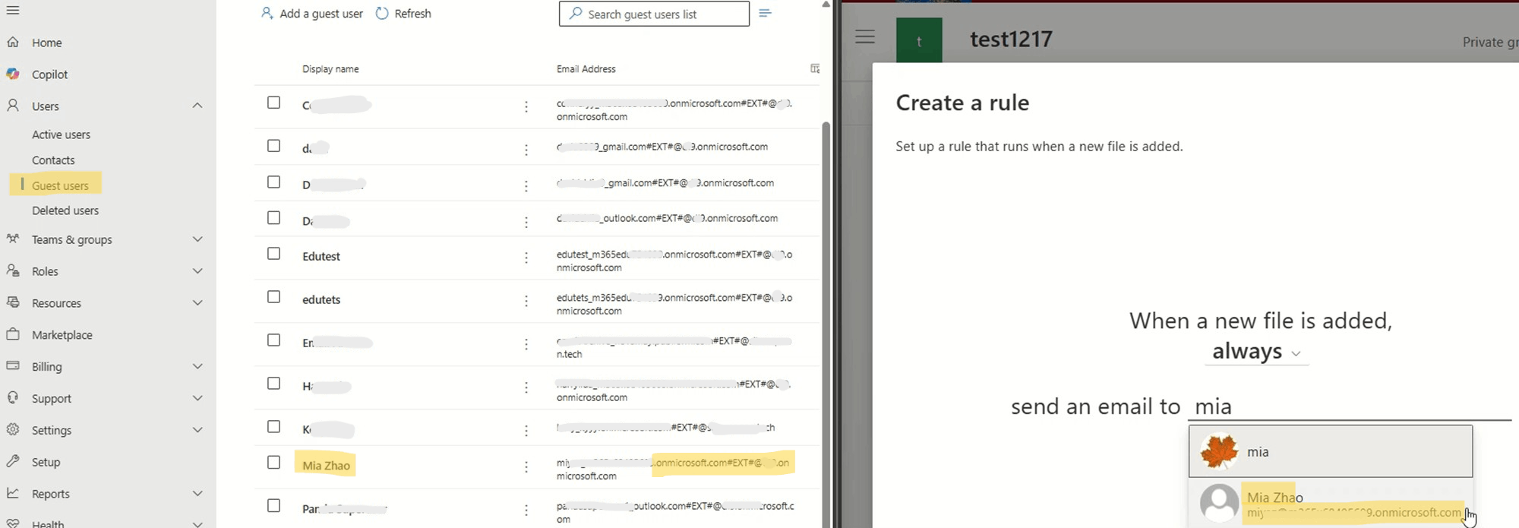
Task: Click the Users person icon in sidebar
Action: click(x=13, y=106)
